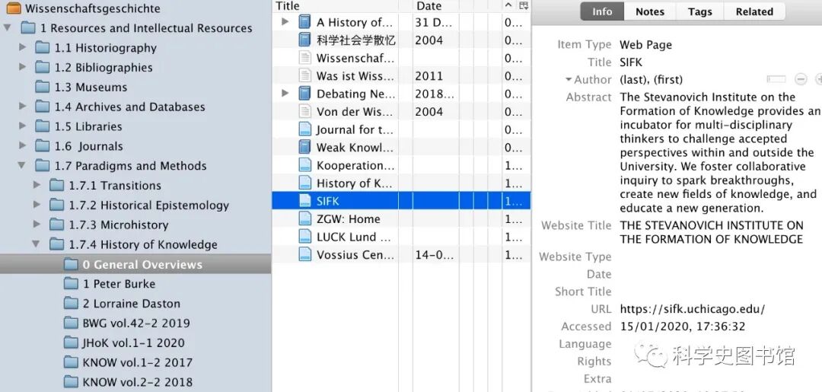
Task: Click the document icon of Wissenschaf… item
Action: coord(304,58)
